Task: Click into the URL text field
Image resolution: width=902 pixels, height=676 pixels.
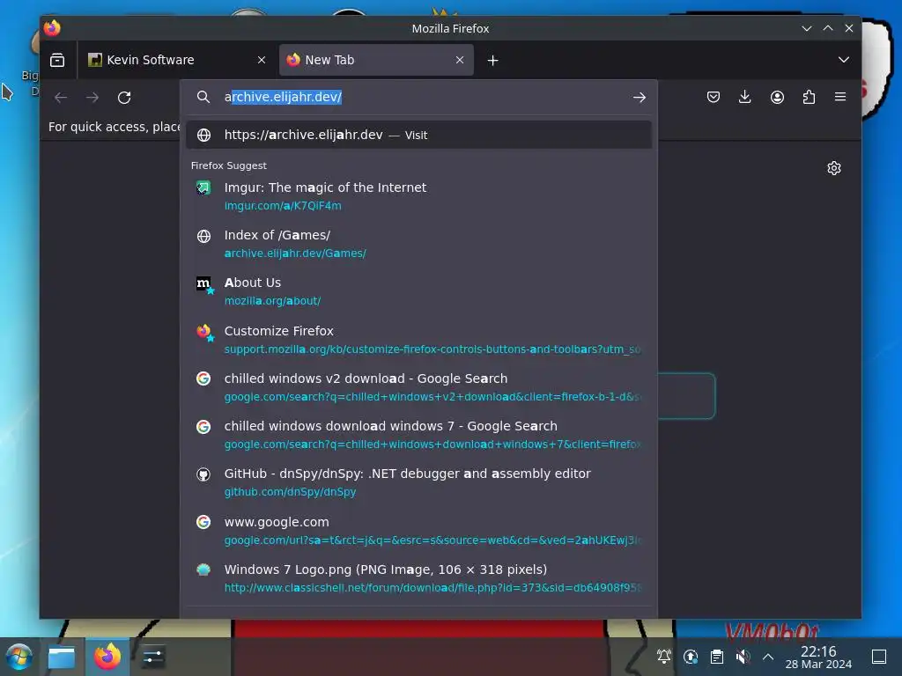Action: (423, 97)
